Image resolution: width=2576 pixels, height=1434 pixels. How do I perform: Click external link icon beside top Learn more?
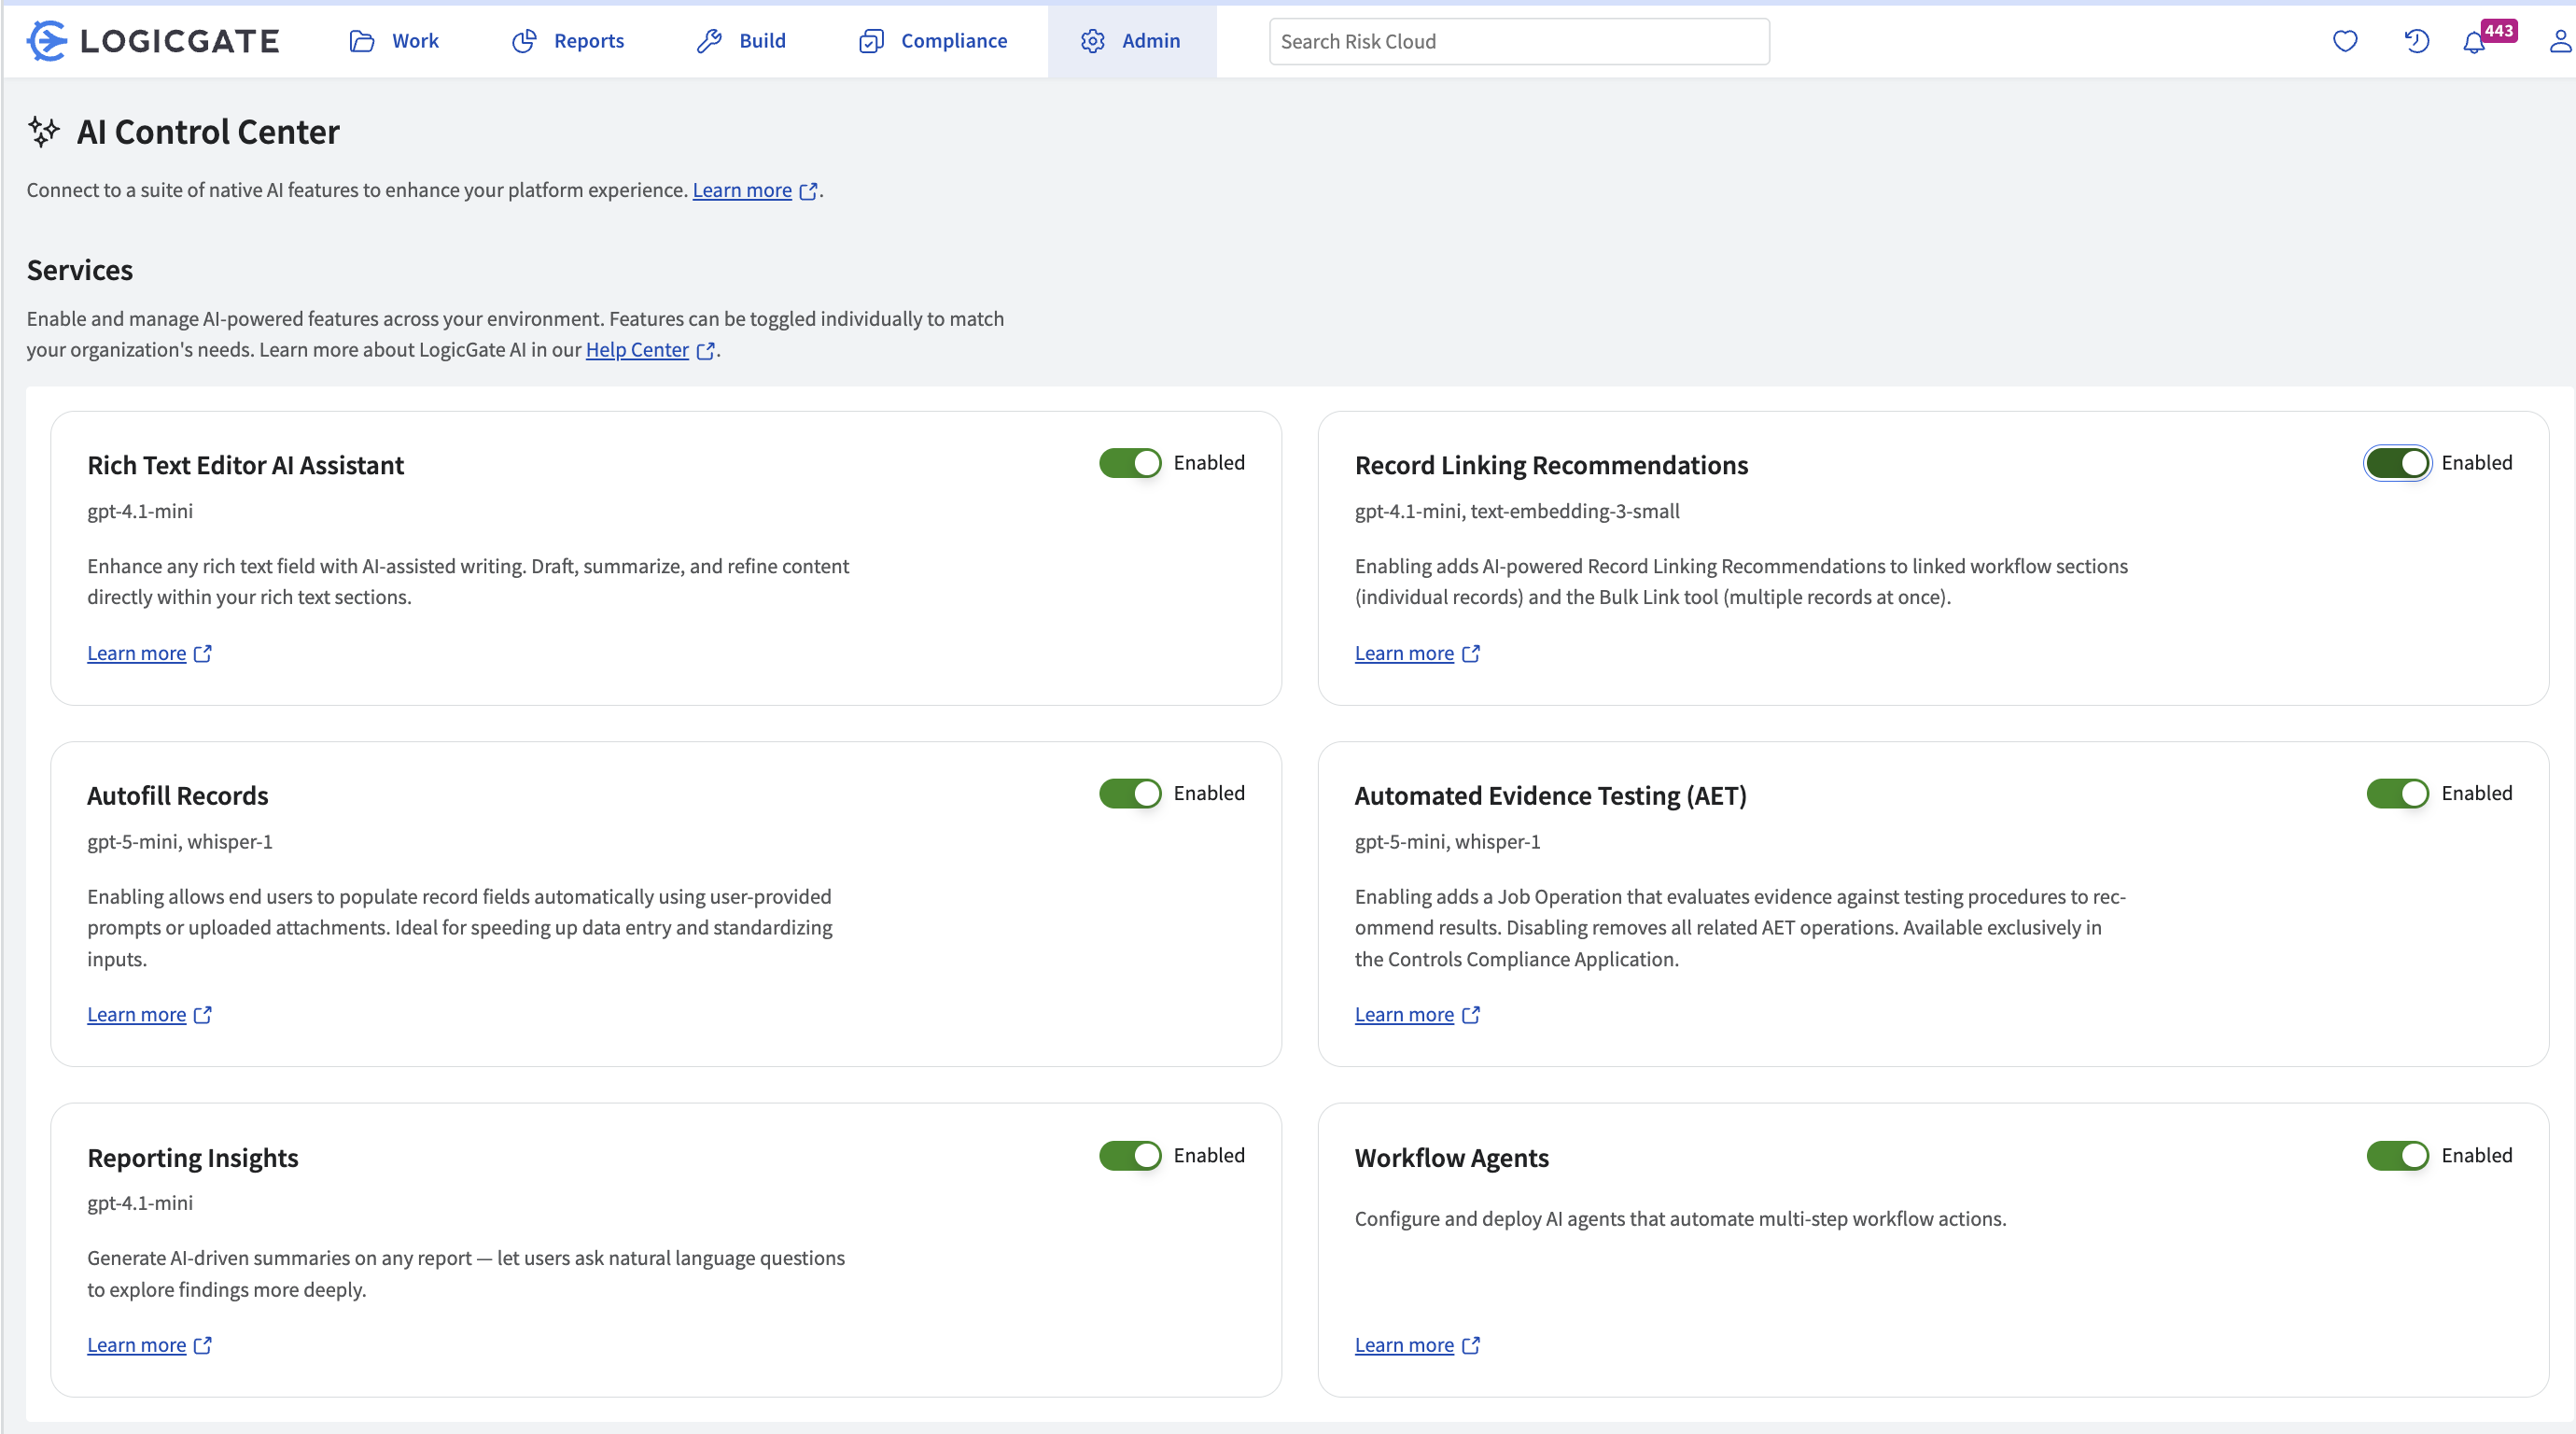tap(808, 191)
